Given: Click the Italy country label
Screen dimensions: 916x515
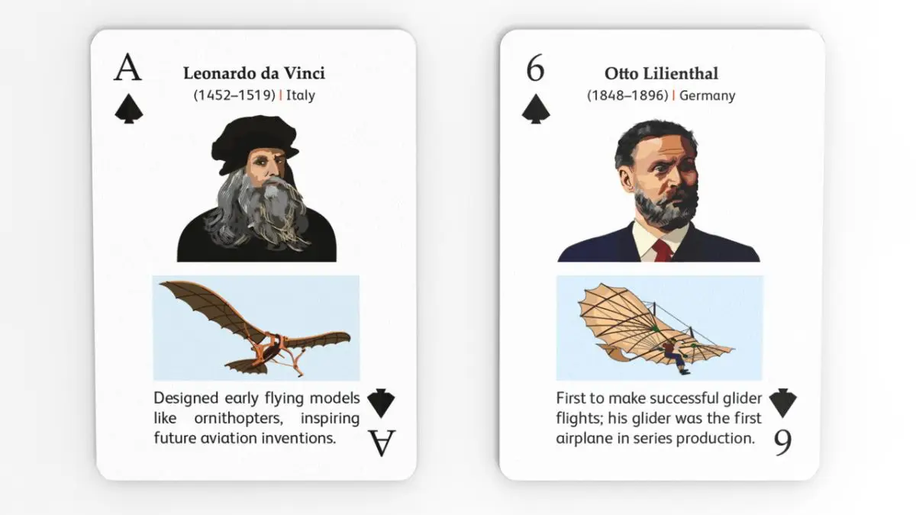Looking at the screenshot, I should coord(301,95).
